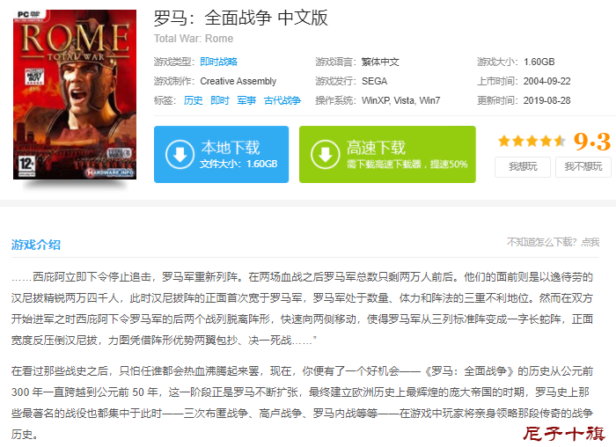
Task: Vote 我不想玩 for this game
Action: point(583,167)
